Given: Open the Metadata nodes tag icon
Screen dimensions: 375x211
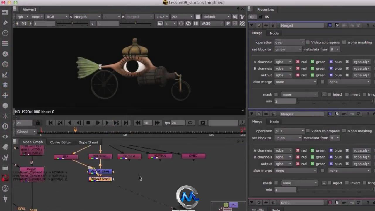Looking at the screenshot, I should (5, 147).
